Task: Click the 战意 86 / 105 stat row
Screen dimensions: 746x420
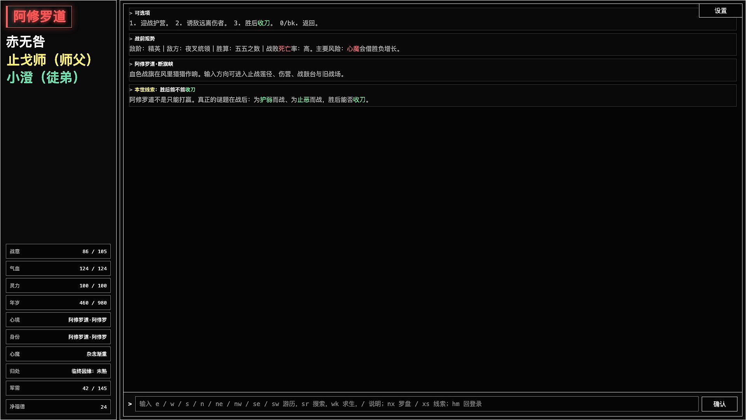Action: (58, 251)
